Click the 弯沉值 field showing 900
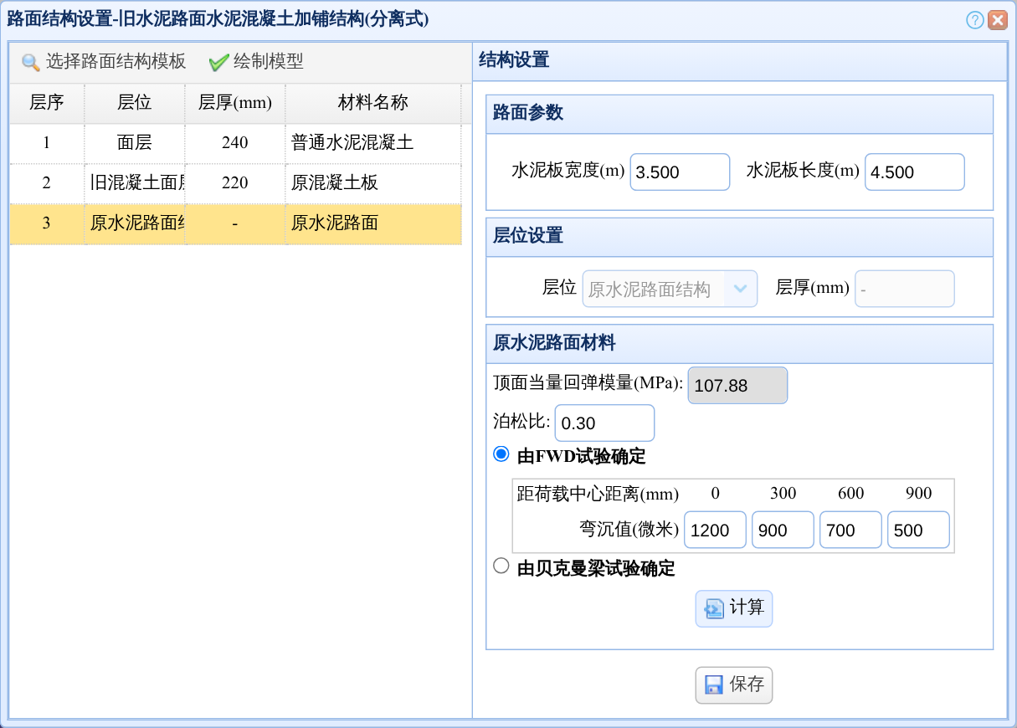Image resolution: width=1017 pixels, height=728 pixels. 783,530
